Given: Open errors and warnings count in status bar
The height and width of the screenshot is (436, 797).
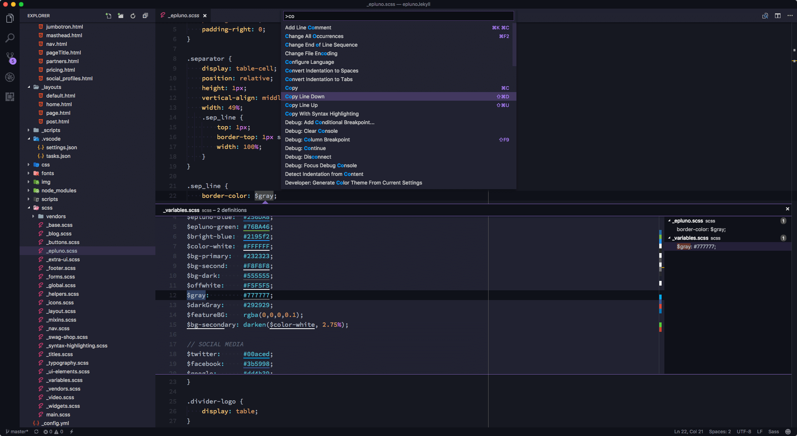Looking at the screenshot, I should coord(53,432).
